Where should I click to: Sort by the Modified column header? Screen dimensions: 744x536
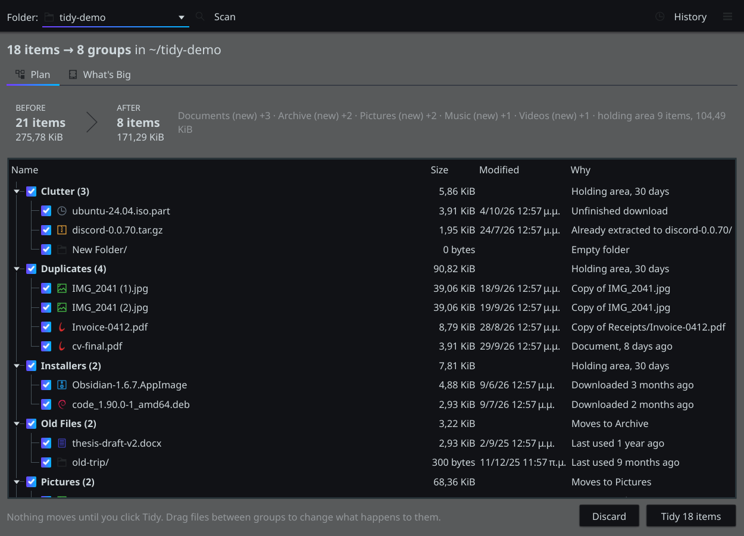[x=521, y=170]
